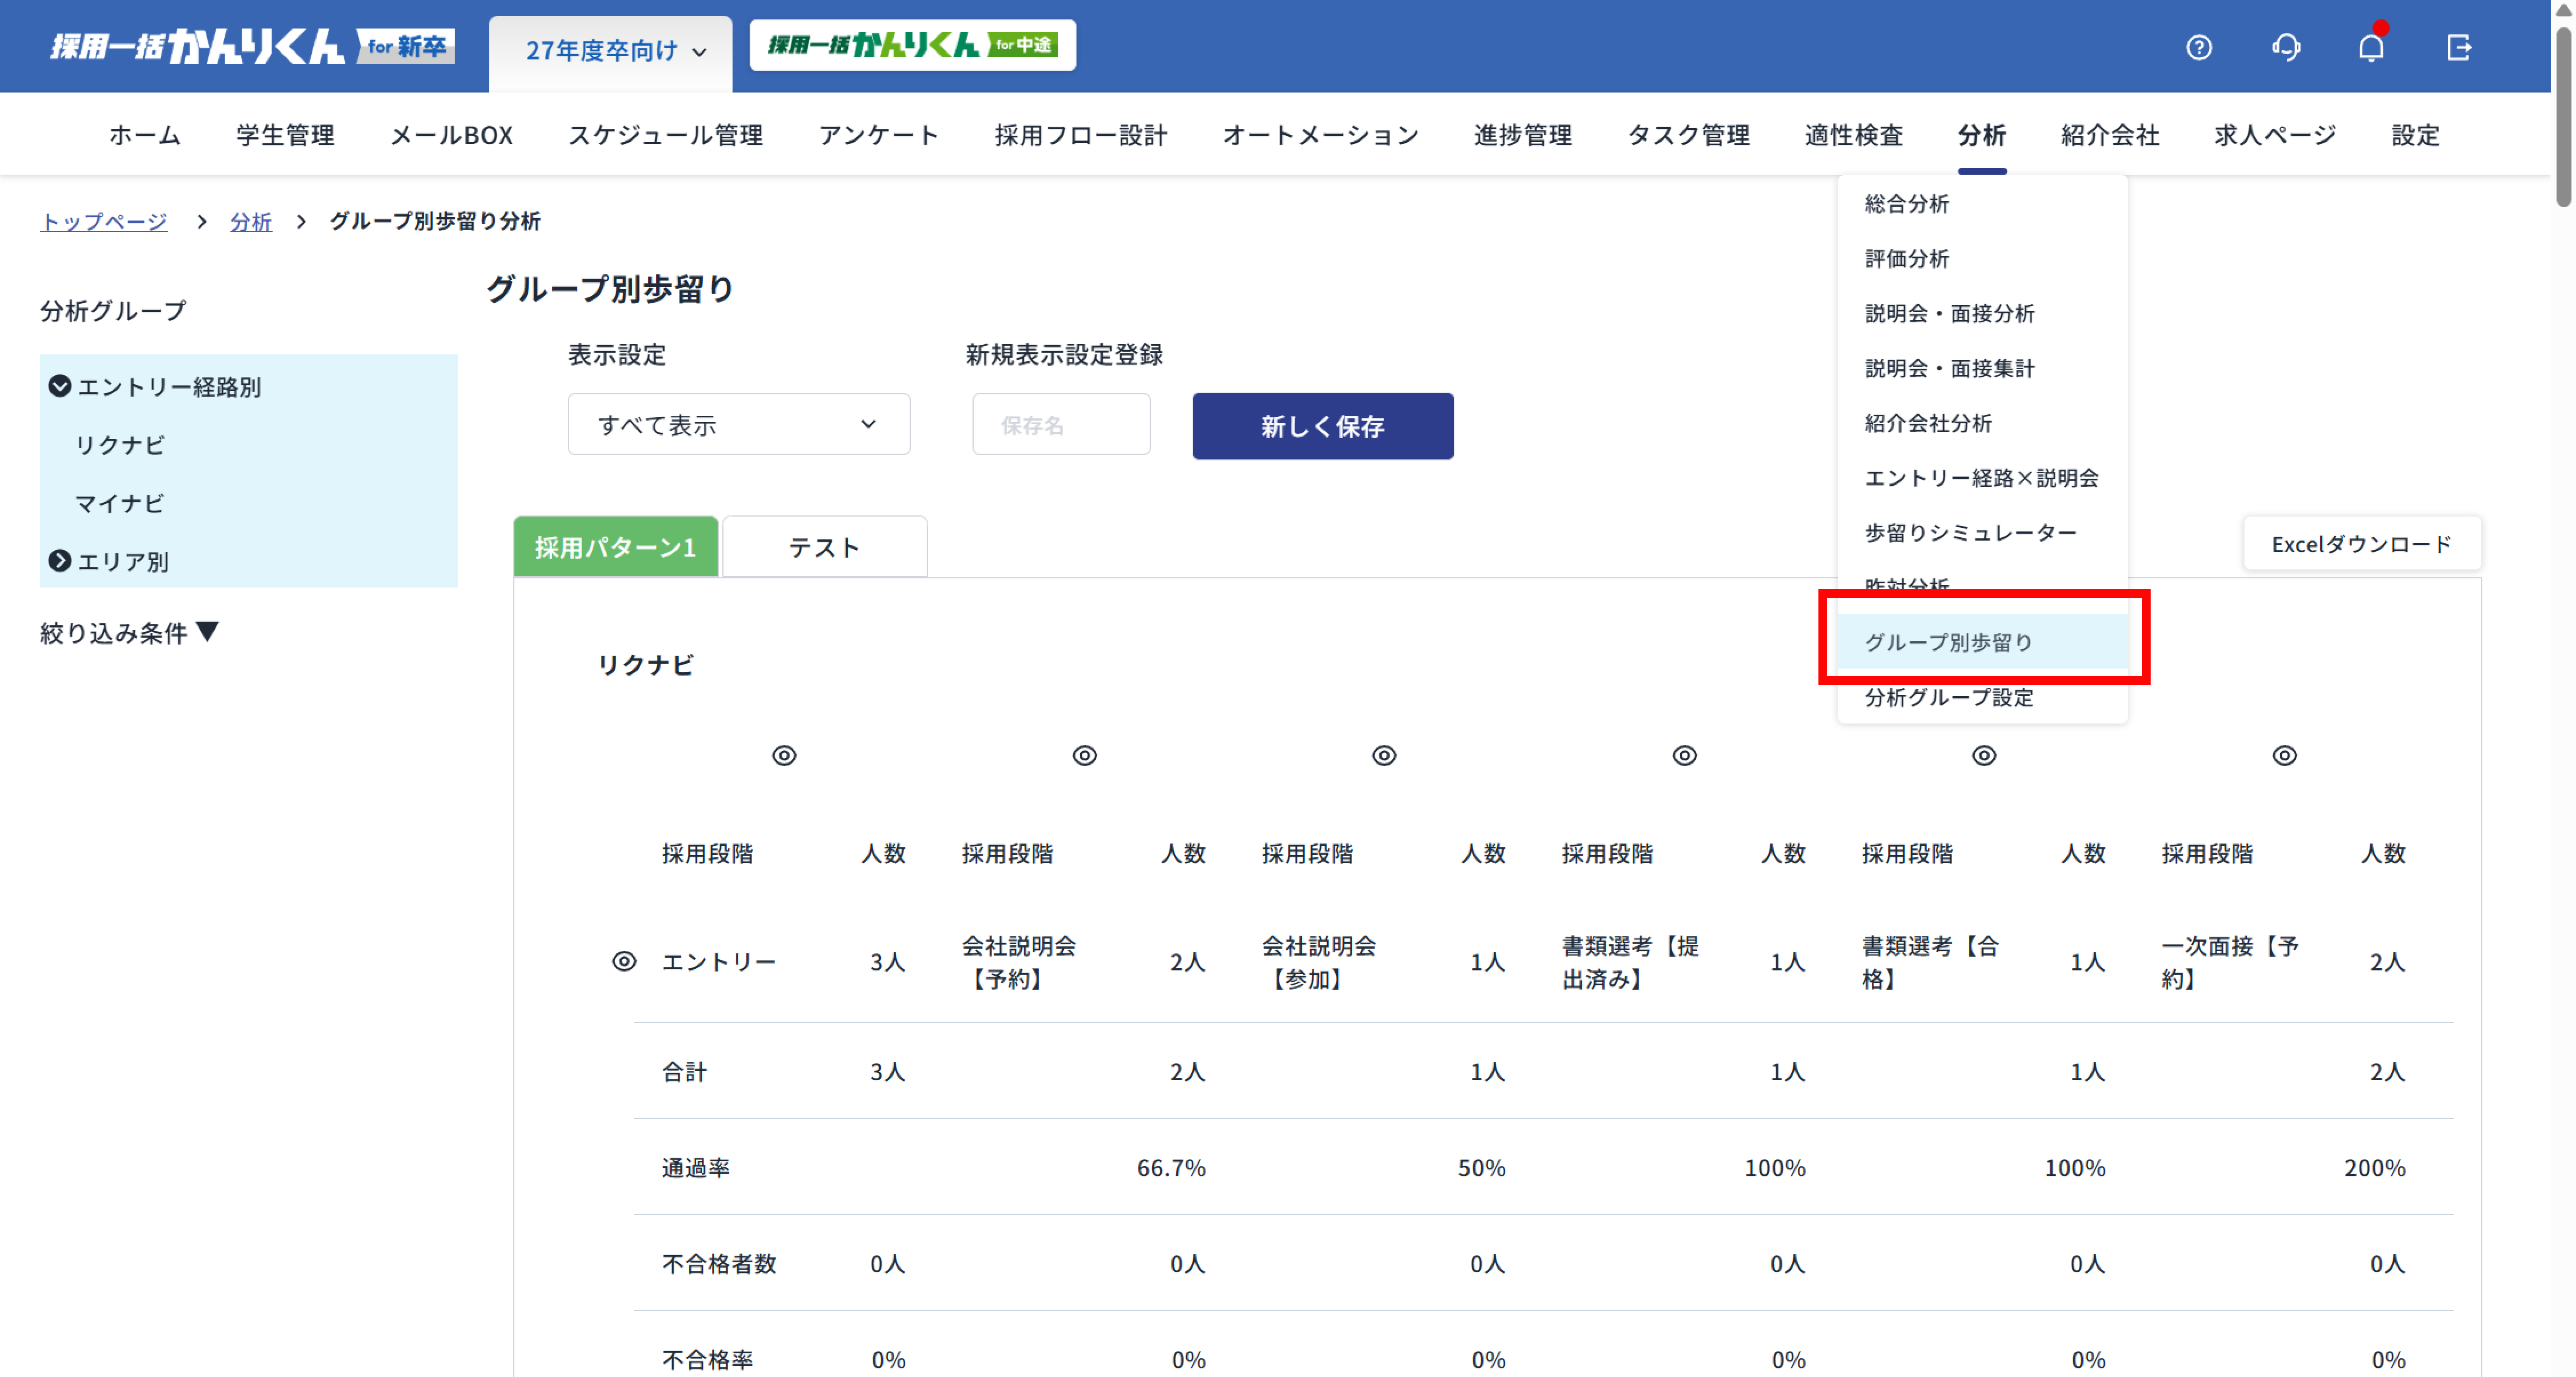Toggle eye icon above last 採用段階 column
The width and height of the screenshot is (2576, 1377).
[2284, 755]
